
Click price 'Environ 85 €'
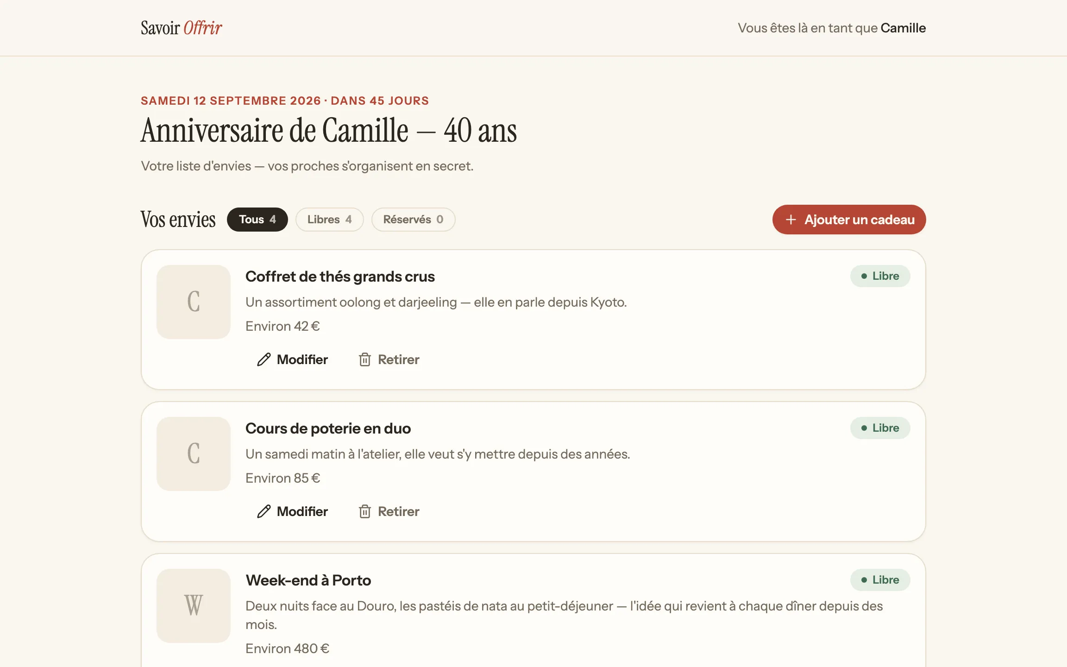[x=283, y=478]
